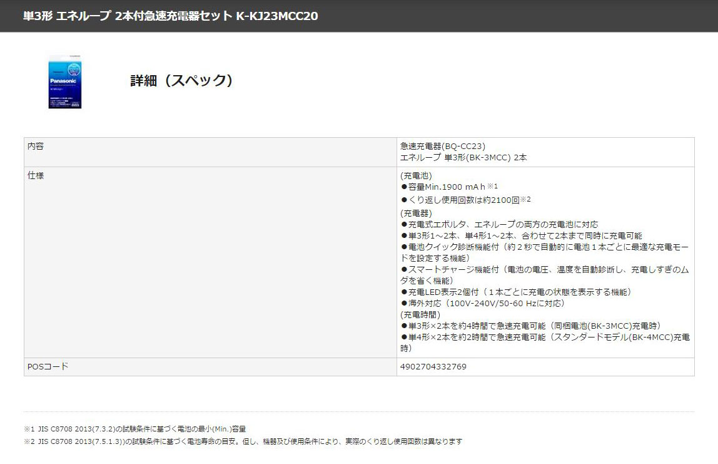Click the ※1 JIS C8708 2013(7.3.2) footnote
This screenshot has width=718, height=464.
pyautogui.click(x=134, y=429)
